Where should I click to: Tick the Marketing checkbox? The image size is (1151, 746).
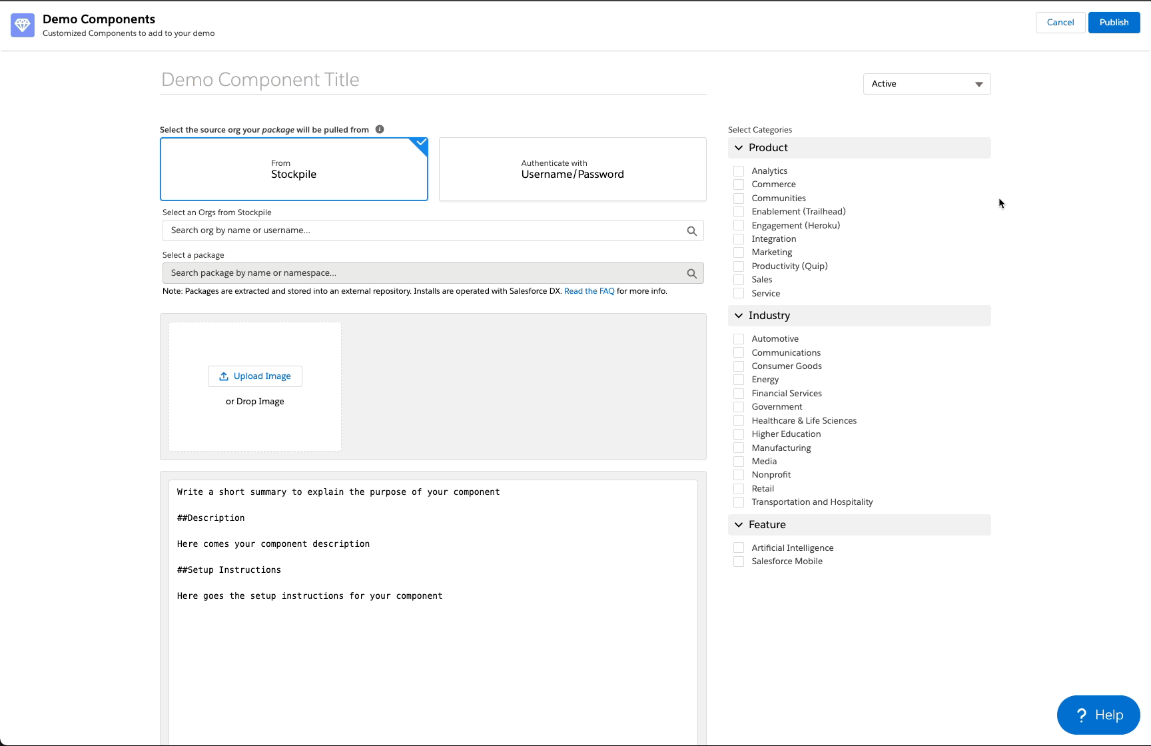(739, 252)
